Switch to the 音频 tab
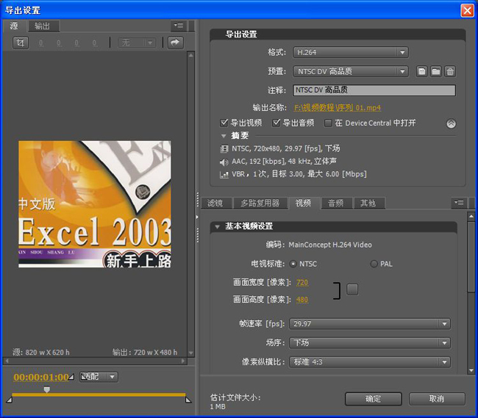Viewport: 478px width, 418px height. point(335,203)
